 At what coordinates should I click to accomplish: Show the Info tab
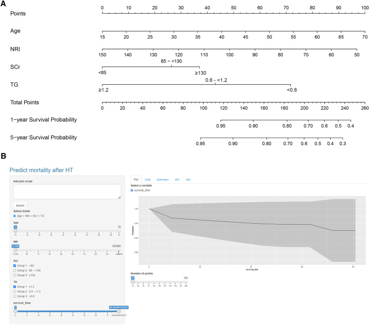tap(188, 180)
